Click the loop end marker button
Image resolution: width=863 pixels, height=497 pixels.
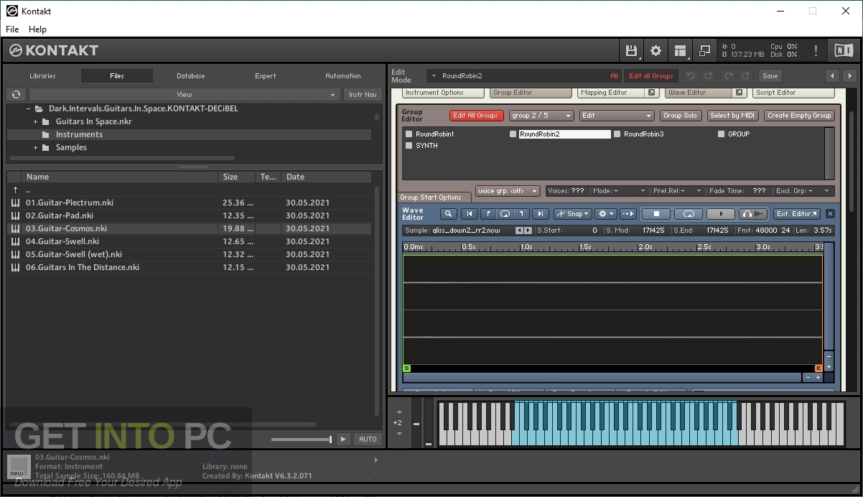pos(522,213)
